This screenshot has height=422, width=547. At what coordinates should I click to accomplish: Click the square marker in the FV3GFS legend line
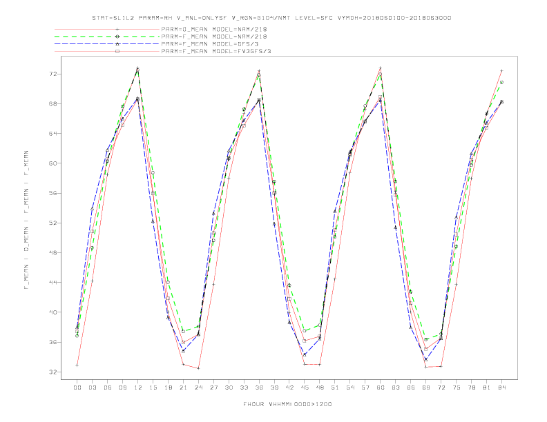coord(117,51)
